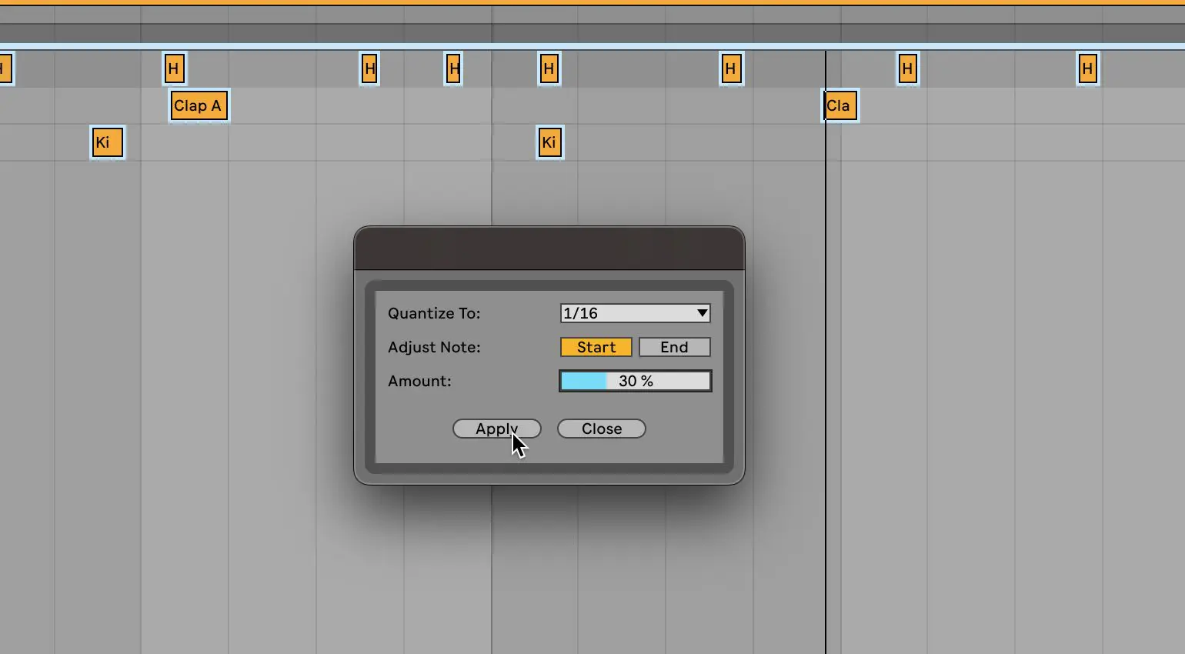The width and height of the screenshot is (1185, 654).
Task: Click the Amount 30 % slider
Action: (x=635, y=381)
